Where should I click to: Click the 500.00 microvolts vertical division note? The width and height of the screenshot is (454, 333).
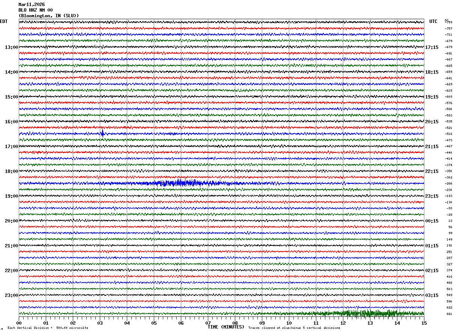click(x=48, y=328)
